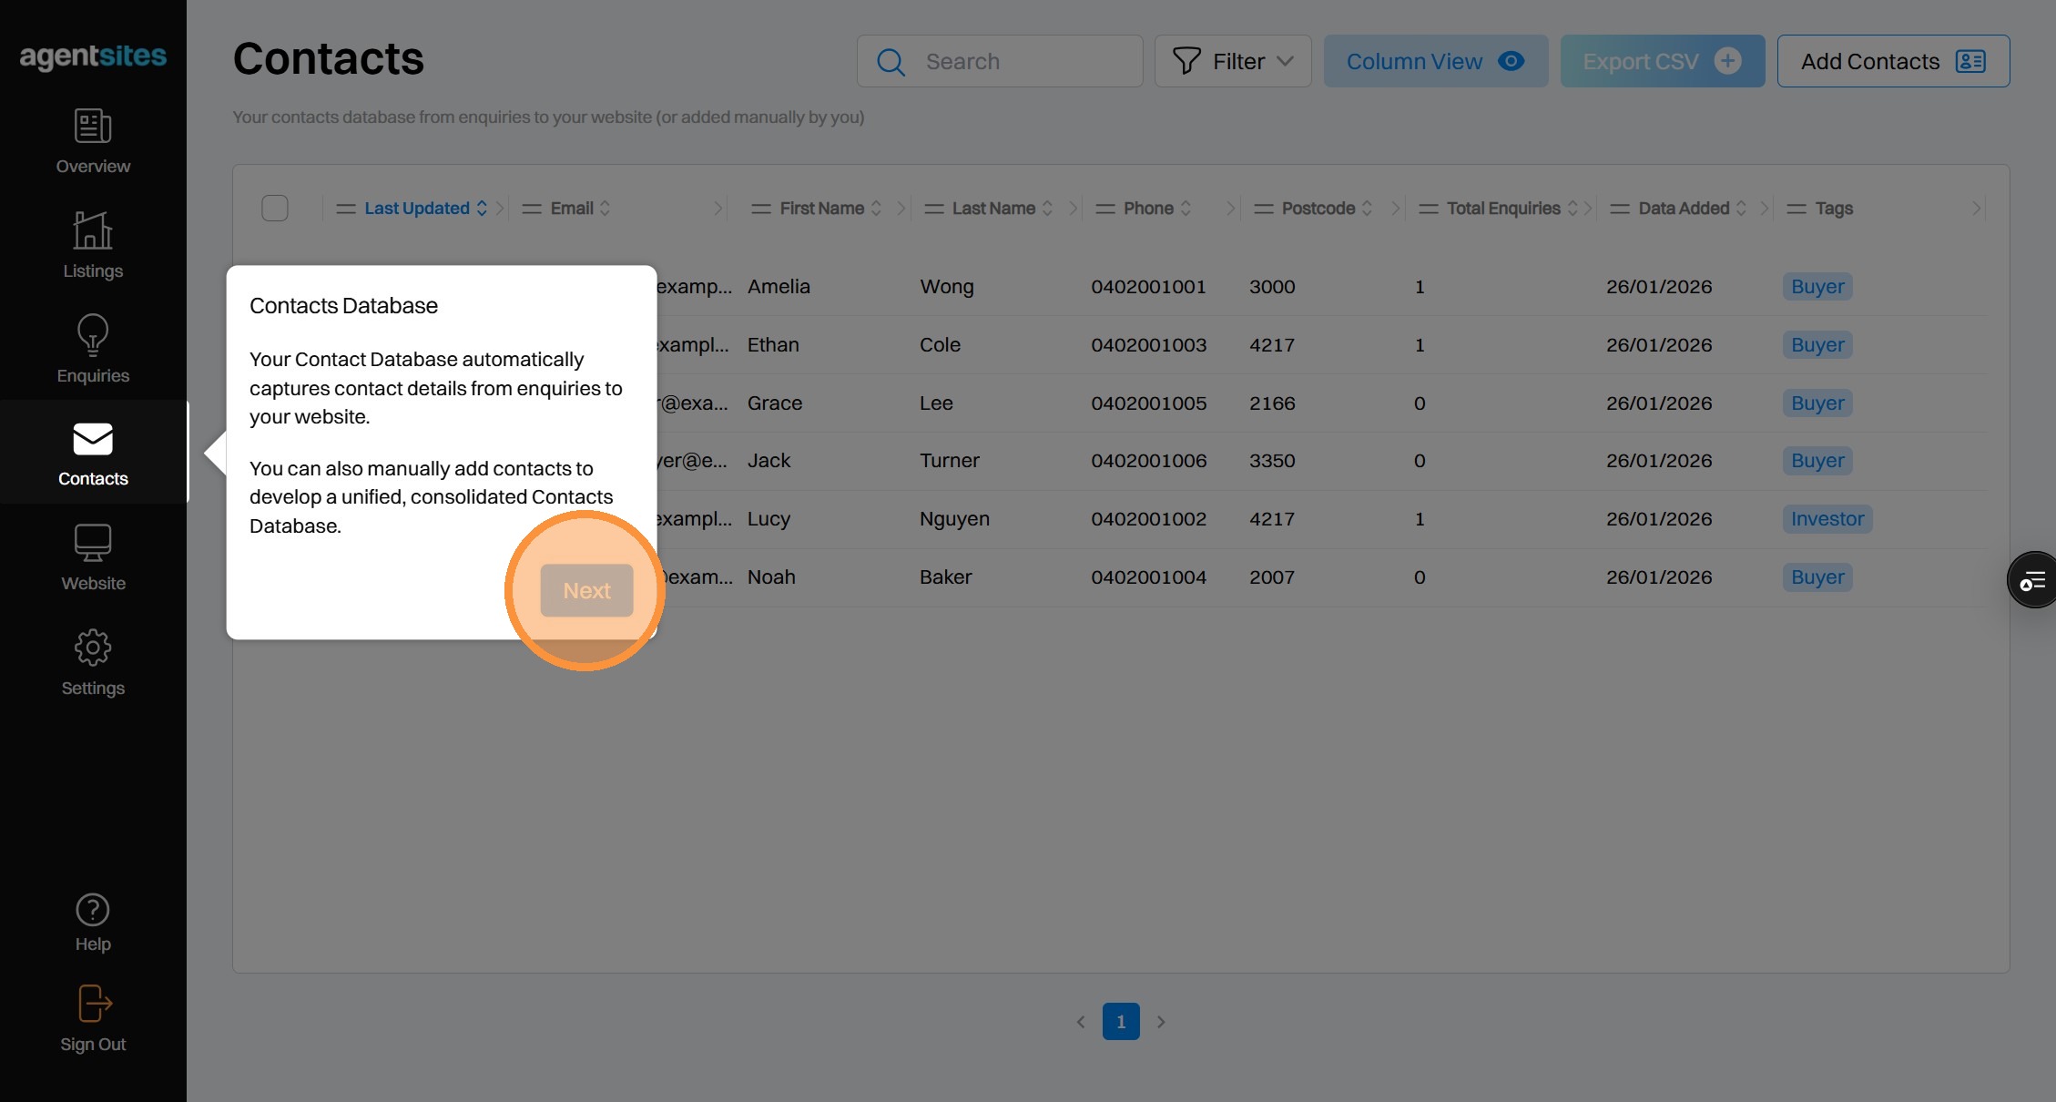2056x1102 pixels.
Task: Open the Help question mark icon
Action: coord(93,910)
